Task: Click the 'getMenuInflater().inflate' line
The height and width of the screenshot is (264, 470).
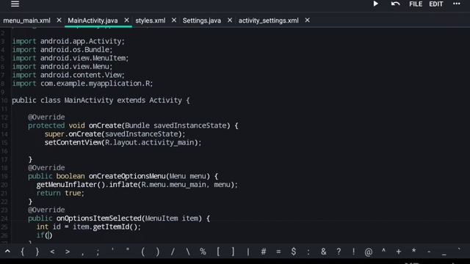Action: coord(137,185)
